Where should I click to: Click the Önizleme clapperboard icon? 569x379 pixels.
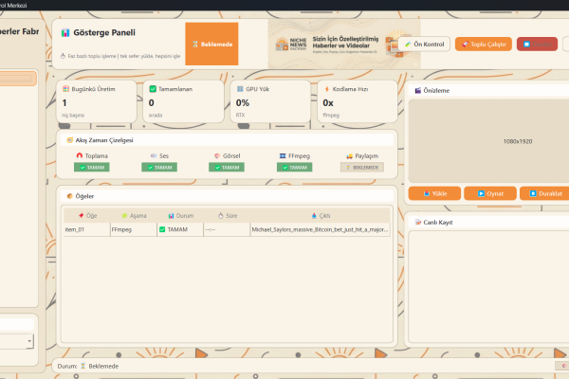(x=417, y=91)
